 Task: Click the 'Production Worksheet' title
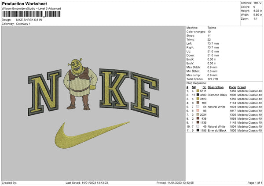click(x=24, y=4)
